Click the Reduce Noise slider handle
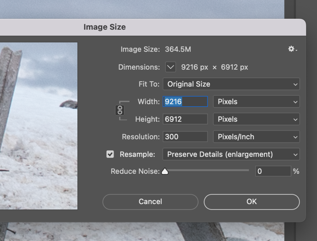The width and height of the screenshot is (317, 241). click(x=165, y=171)
